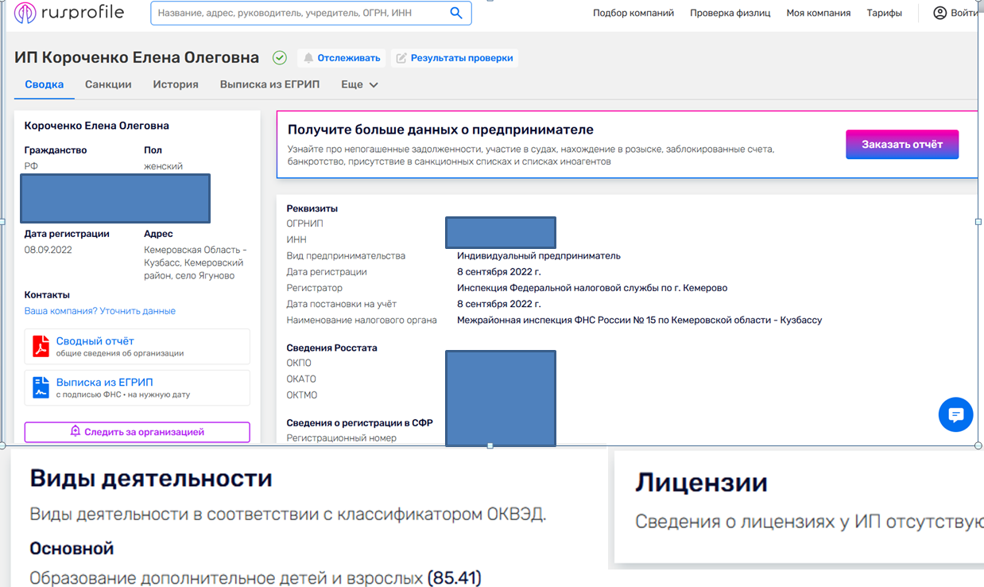Viewport: 984px width, 587px height.
Task: Open the Выписка из ЕГРИП tab
Action: (x=269, y=84)
